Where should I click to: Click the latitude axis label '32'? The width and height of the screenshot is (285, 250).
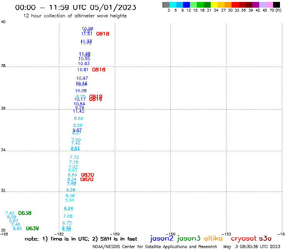(3, 191)
